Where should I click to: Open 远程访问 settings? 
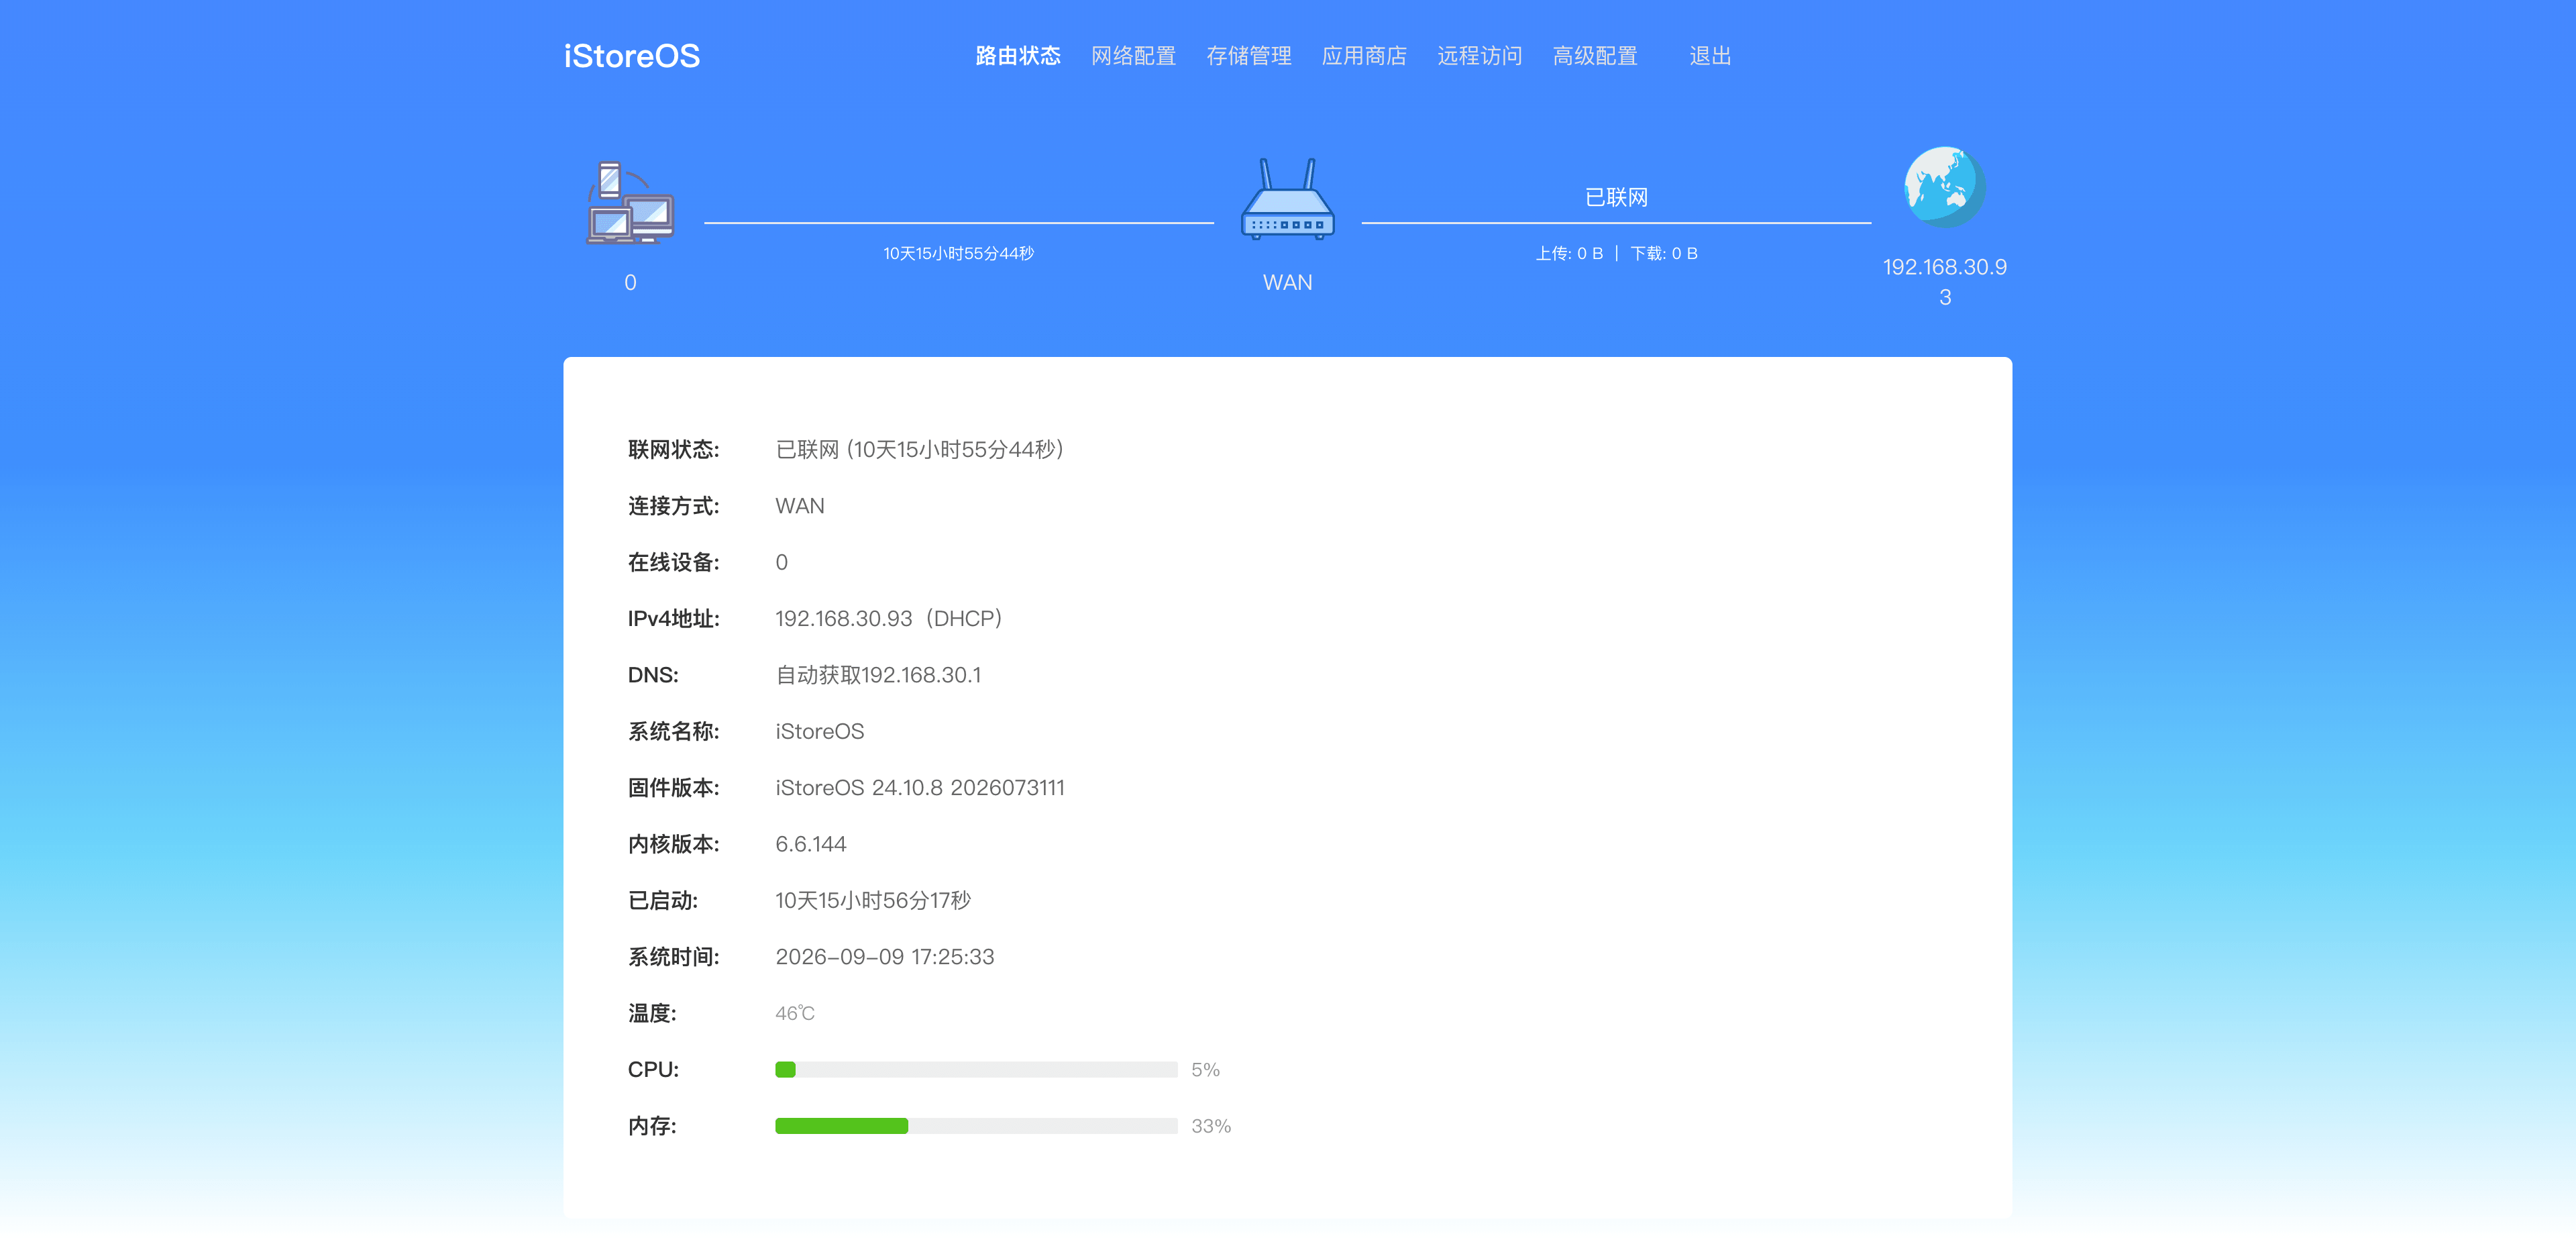1479,56
